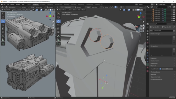The width and height of the screenshot is (176, 99).
Task: Toggle X-ray in right viewport header
Action: (x=133, y=10)
